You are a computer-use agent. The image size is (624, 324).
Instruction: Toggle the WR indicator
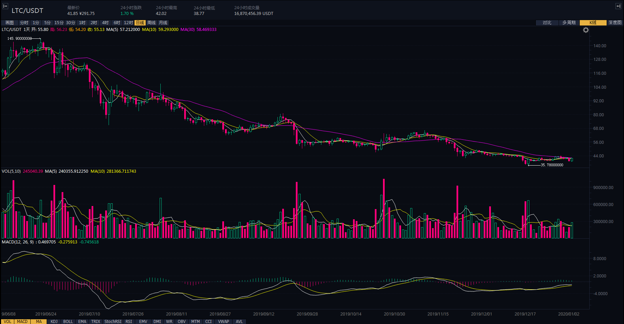click(169, 322)
